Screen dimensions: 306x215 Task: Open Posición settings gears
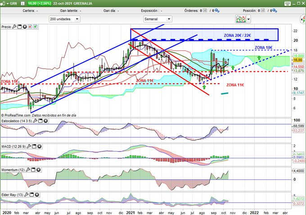click(x=275, y=10)
